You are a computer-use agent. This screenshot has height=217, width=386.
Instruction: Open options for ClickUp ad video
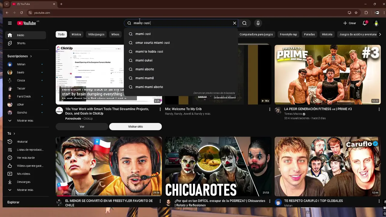160,109
